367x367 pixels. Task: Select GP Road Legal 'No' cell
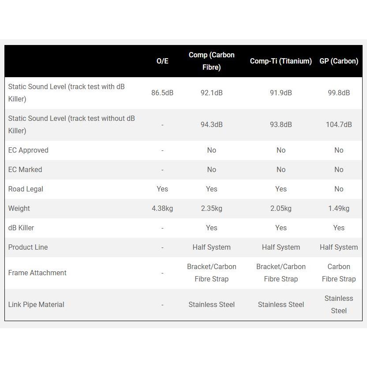click(339, 189)
